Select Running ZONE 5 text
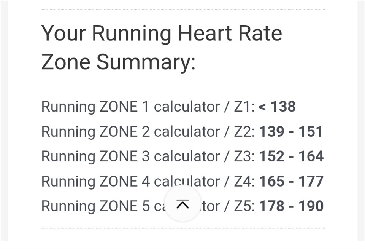365x249 pixels. tap(96, 206)
